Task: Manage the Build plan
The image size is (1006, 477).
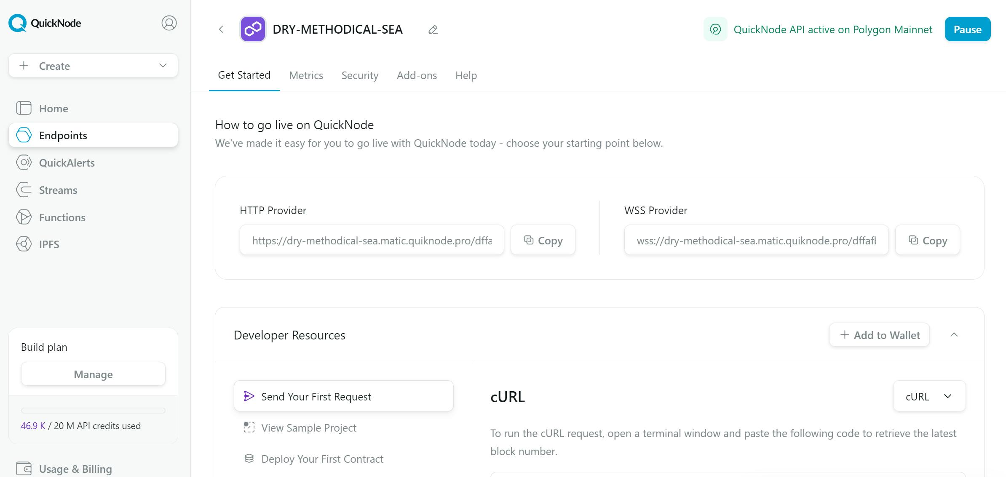Action: coord(93,374)
